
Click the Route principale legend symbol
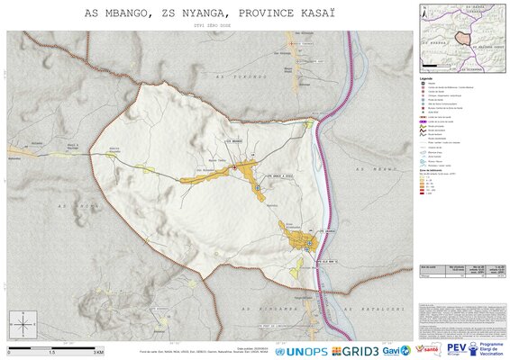tap(423, 126)
